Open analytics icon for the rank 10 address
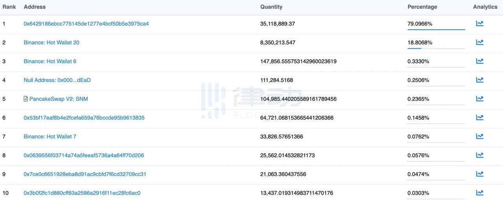Image resolution: width=503 pixels, height=202 pixels. [x=479, y=193]
